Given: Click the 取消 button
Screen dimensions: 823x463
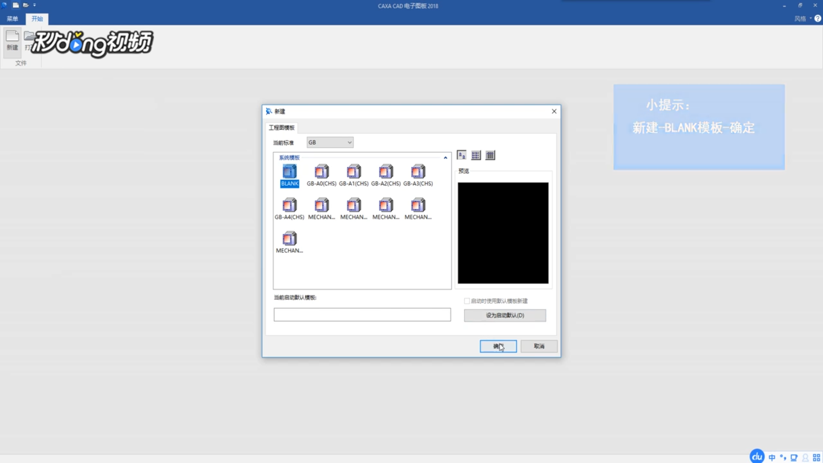Looking at the screenshot, I should pyautogui.click(x=539, y=346).
